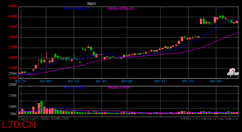Click the 03-23 date label
Viewport: 242px width, 132px height.
click(73, 81)
